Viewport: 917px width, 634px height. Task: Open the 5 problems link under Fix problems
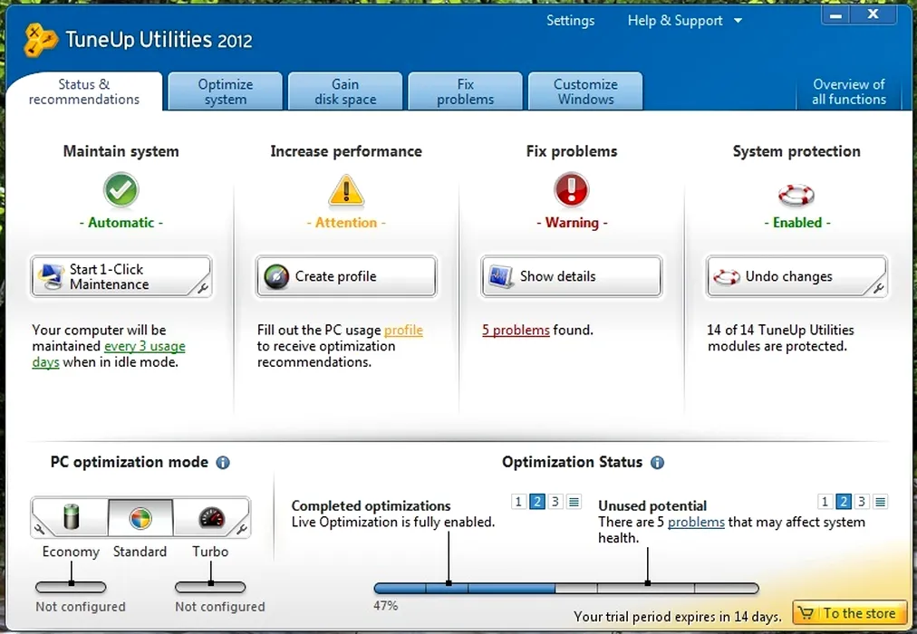point(515,331)
